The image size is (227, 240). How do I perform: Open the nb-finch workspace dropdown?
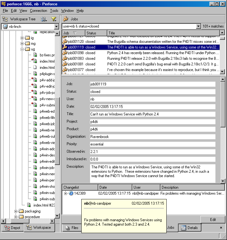(57, 27)
